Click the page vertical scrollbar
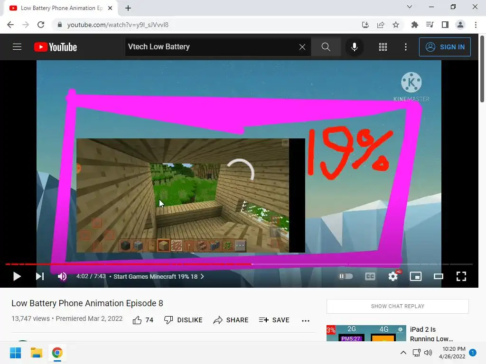486x364 pixels. click(x=482, y=69)
